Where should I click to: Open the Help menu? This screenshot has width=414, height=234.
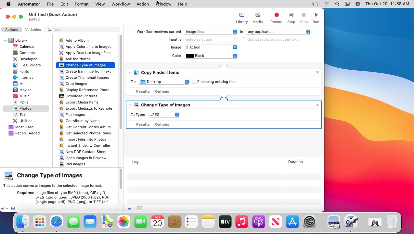[183, 4]
